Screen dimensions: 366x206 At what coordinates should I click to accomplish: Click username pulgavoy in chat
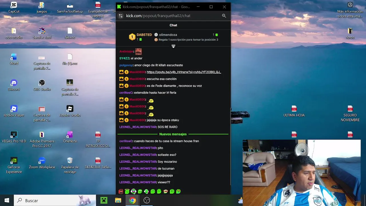pos(126,65)
